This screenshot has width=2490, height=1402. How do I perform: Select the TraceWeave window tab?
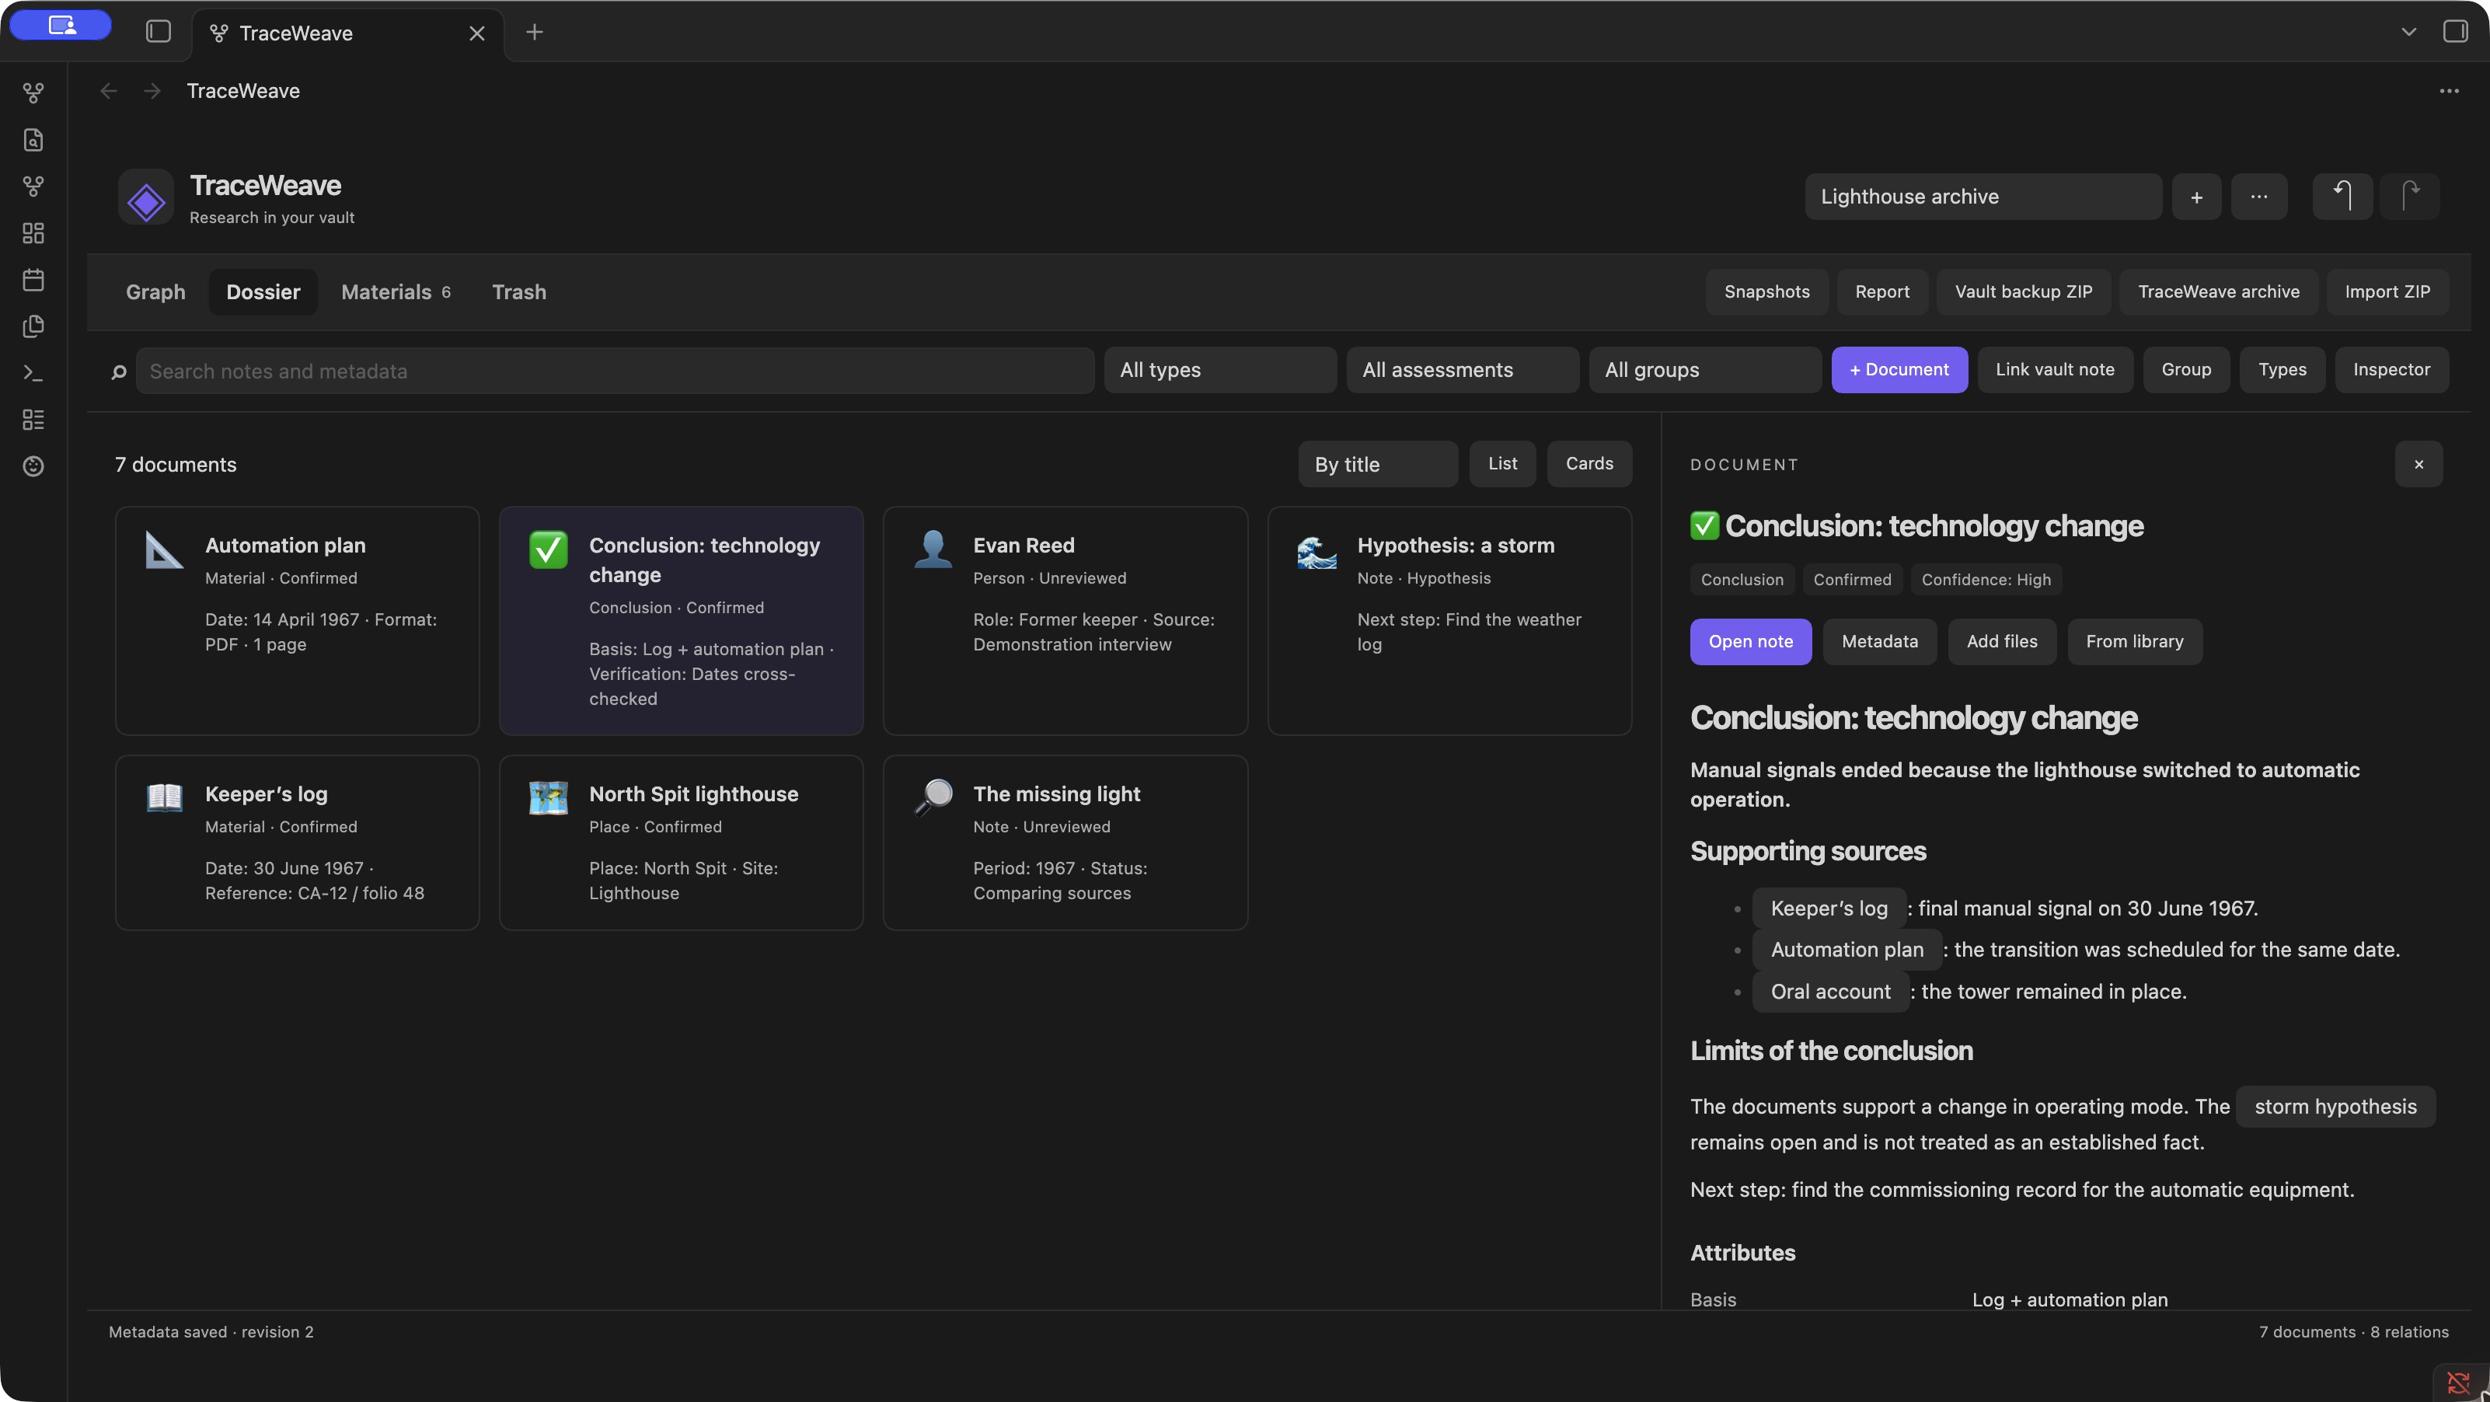[347, 33]
